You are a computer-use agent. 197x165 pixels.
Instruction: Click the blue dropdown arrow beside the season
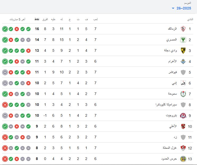pyautogui.click(x=173, y=8)
